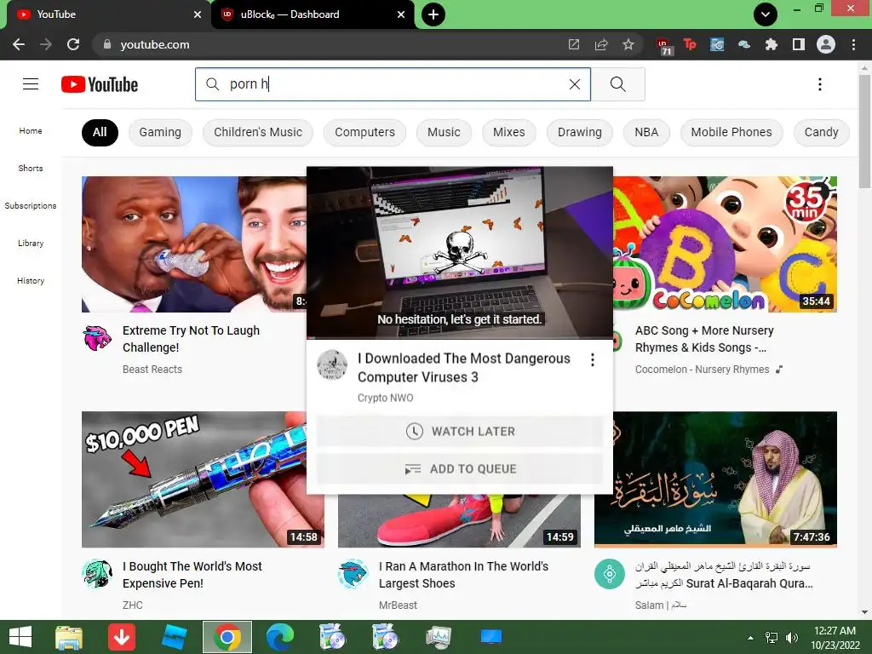Select the Gaming filter chip
This screenshot has width=872, height=654.
click(160, 132)
